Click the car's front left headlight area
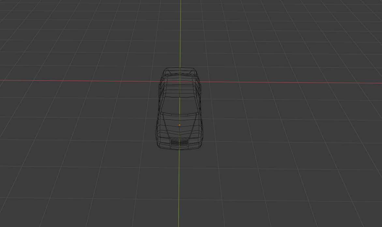 165,139
